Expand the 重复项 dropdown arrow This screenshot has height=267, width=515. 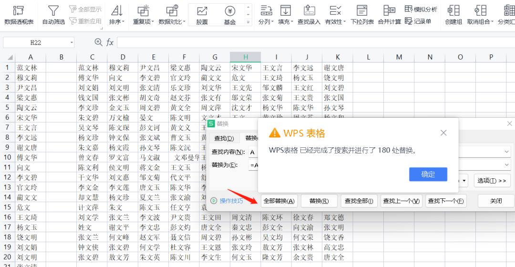(x=153, y=21)
